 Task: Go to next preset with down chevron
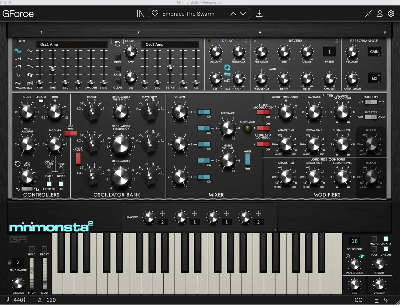pos(243,14)
